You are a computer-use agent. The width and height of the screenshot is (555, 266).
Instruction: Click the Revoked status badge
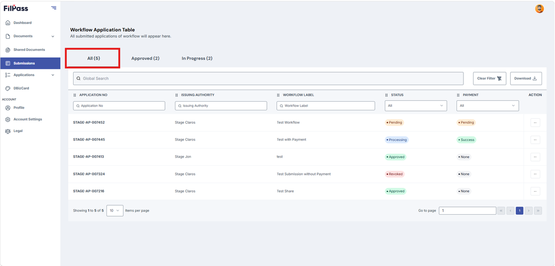coord(395,174)
